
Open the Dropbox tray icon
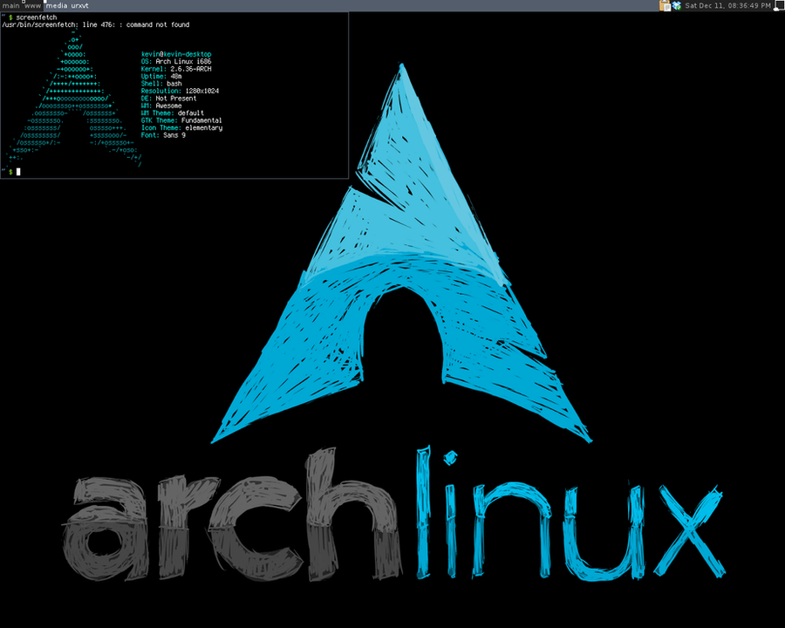click(677, 5)
